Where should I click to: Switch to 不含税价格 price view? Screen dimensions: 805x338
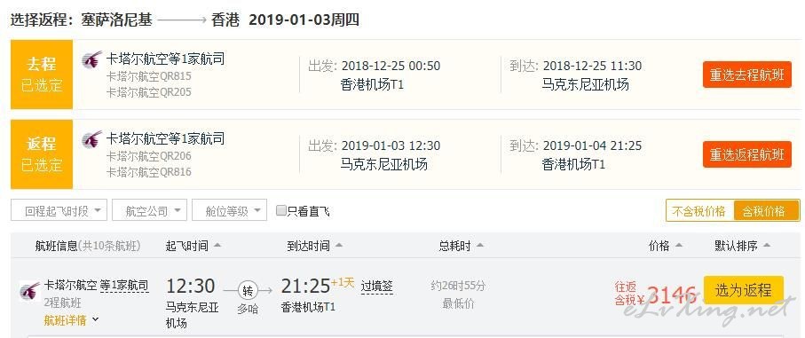(x=699, y=211)
